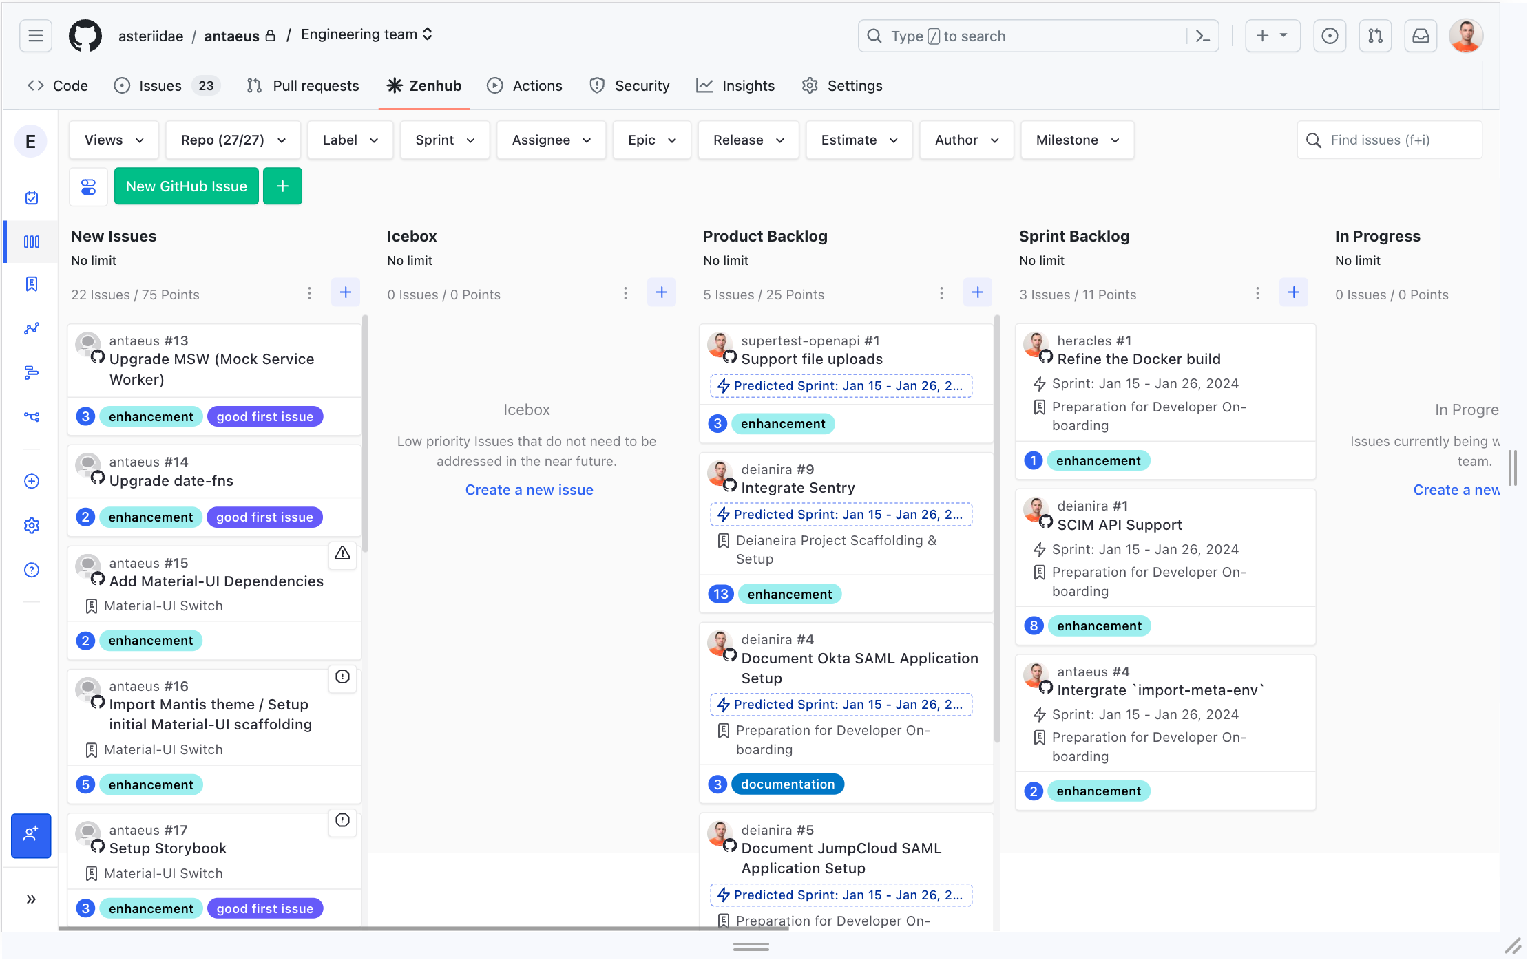
Task: Click the alert icon on antaeus #16 card
Action: [342, 677]
